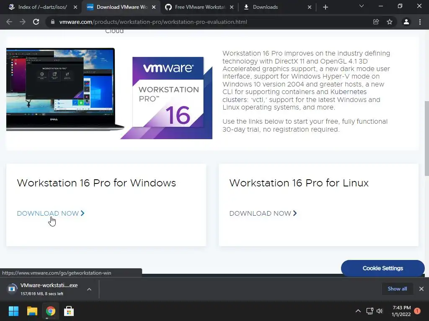Open Cookie Settings
429x321 pixels.
point(383,268)
